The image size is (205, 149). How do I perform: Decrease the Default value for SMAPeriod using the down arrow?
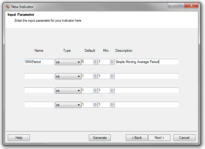[x=95, y=63]
